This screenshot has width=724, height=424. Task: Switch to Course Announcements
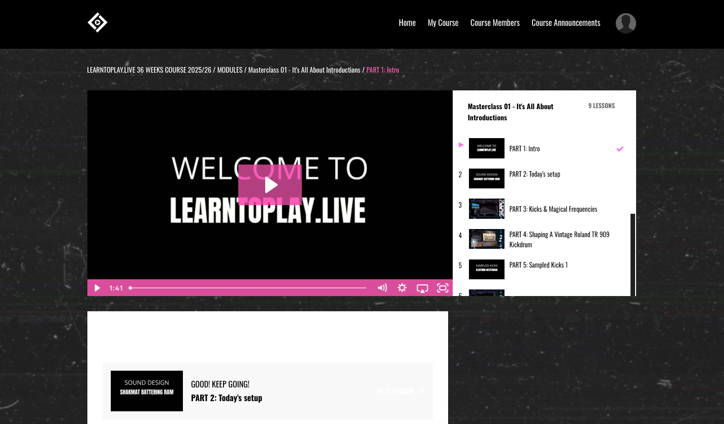tap(565, 22)
